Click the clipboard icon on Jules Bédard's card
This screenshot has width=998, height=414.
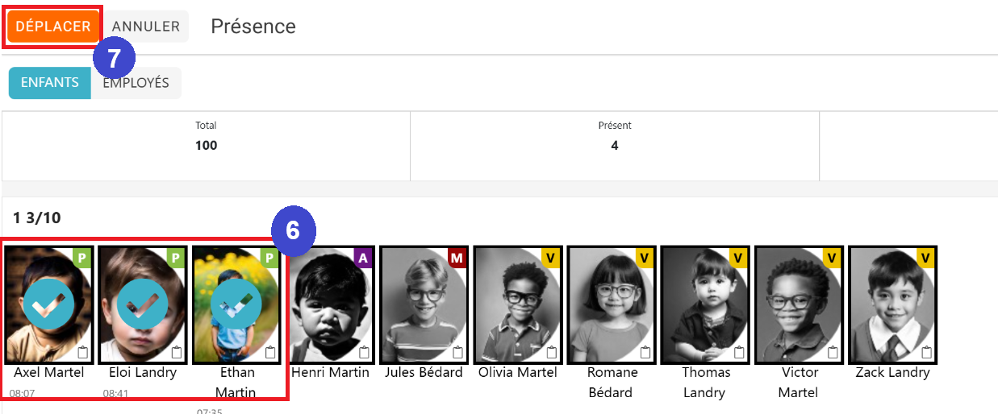458,352
